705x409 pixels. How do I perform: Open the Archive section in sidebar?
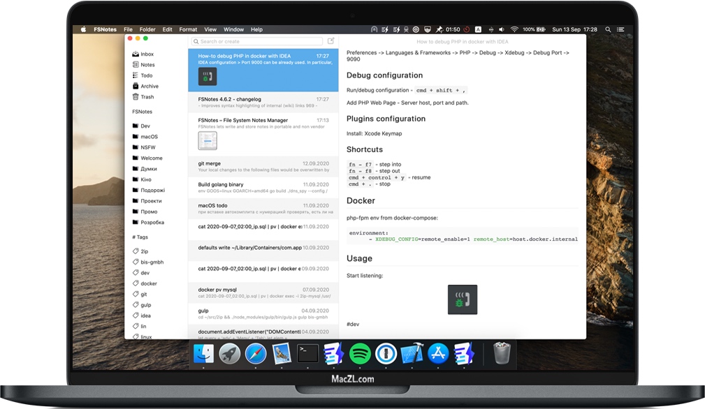148,86
